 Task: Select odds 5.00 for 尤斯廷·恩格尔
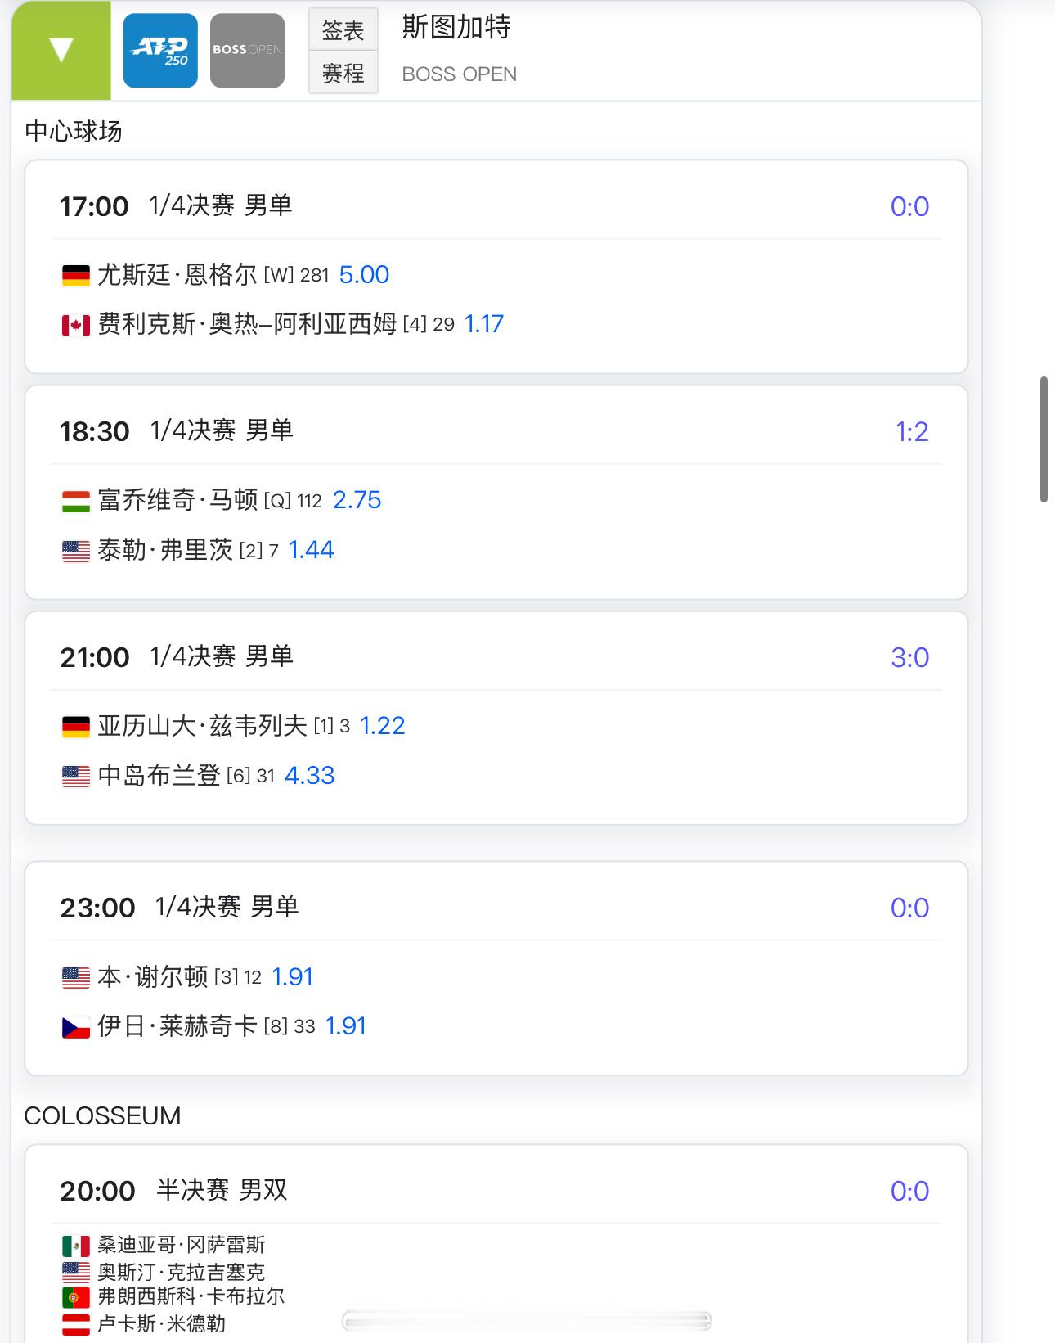(x=364, y=275)
